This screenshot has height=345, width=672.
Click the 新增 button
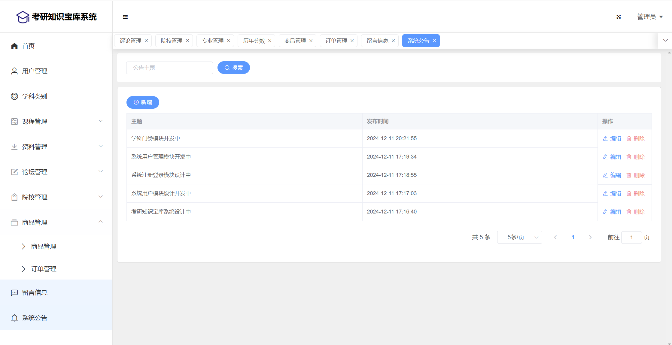pos(143,102)
